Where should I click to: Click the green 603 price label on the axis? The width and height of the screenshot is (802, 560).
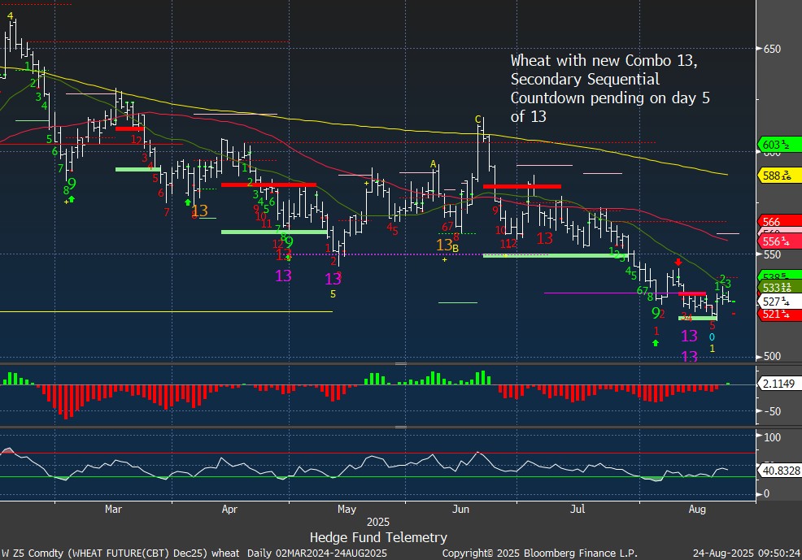click(x=778, y=145)
